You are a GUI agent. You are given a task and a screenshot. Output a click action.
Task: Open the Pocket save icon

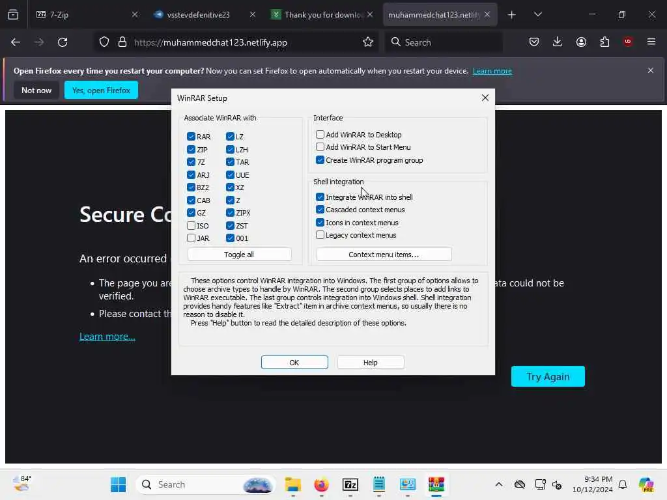click(x=534, y=42)
